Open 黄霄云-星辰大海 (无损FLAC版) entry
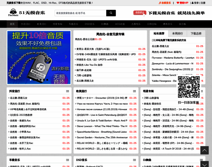The height and width of the screenshot is (167, 212). click(93, 49)
